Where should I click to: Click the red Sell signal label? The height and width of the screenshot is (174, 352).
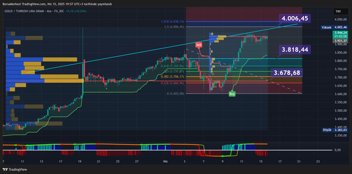(x=199, y=45)
